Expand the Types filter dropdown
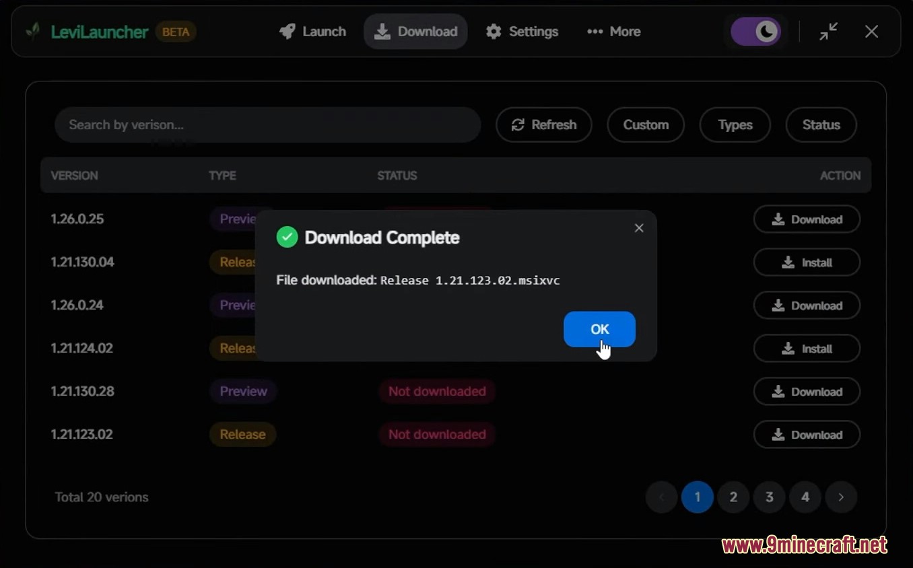The image size is (913, 568). pos(735,125)
